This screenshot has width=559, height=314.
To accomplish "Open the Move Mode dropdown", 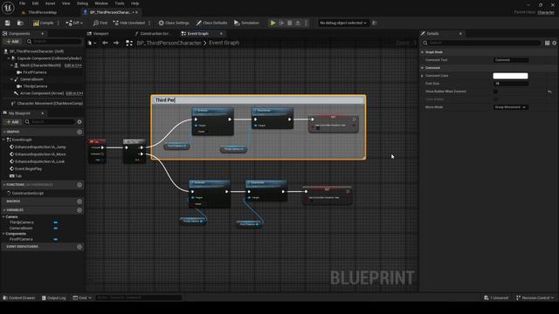I will point(510,107).
